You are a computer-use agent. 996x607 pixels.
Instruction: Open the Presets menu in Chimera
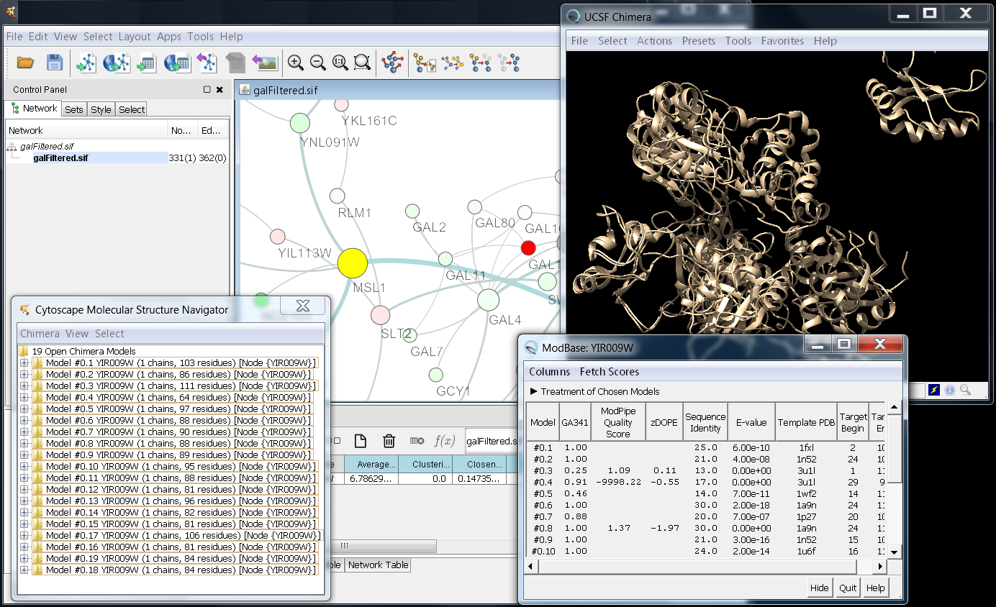698,41
